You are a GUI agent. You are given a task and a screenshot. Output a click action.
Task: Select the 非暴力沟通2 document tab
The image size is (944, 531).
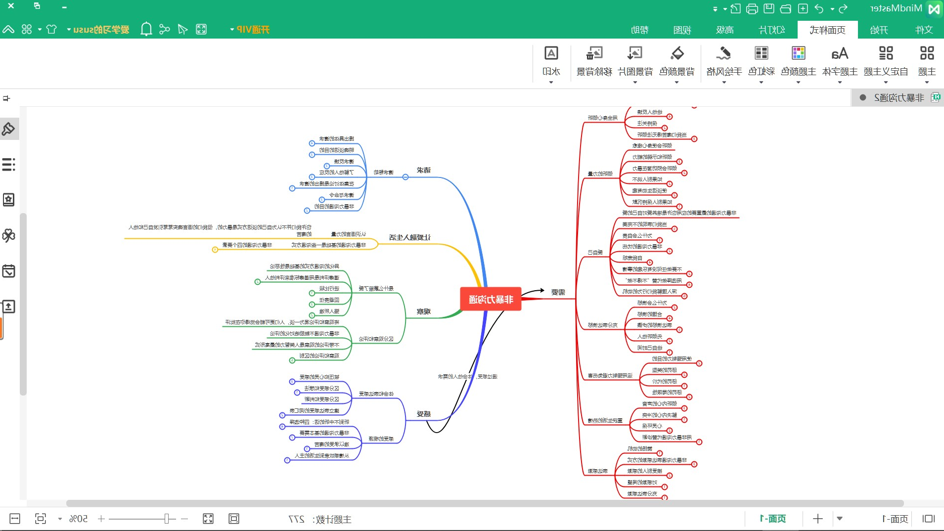(x=898, y=98)
